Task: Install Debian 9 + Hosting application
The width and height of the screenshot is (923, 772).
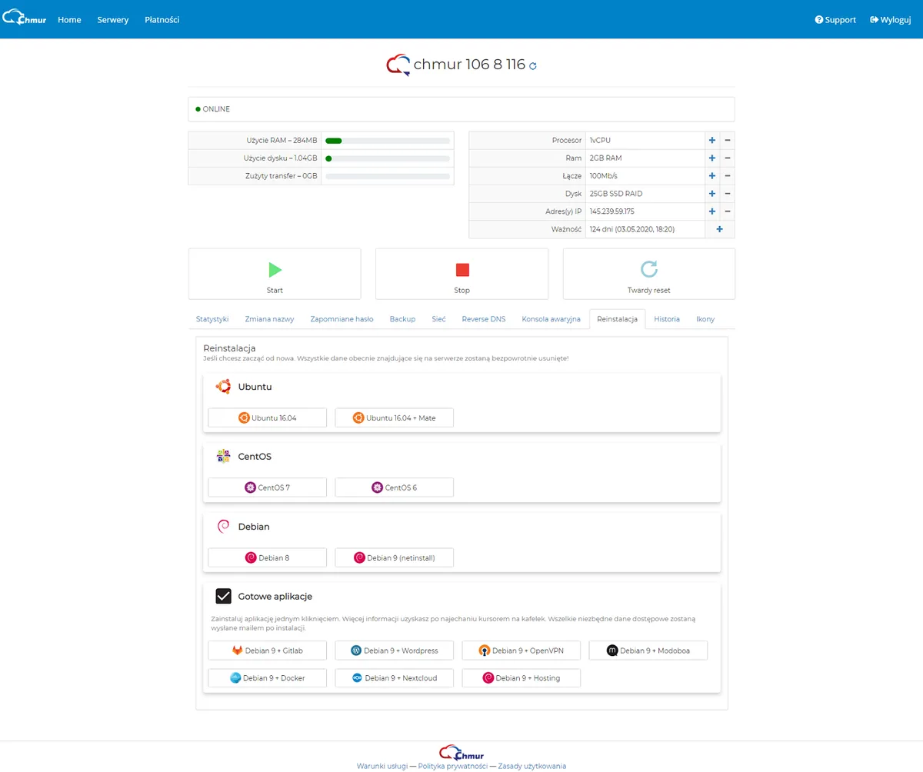Action: coord(521,678)
